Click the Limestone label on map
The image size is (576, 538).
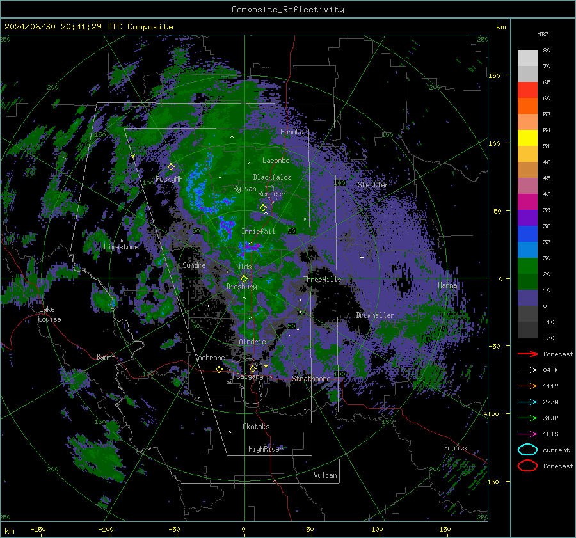pyautogui.click(x=121, y=247)
